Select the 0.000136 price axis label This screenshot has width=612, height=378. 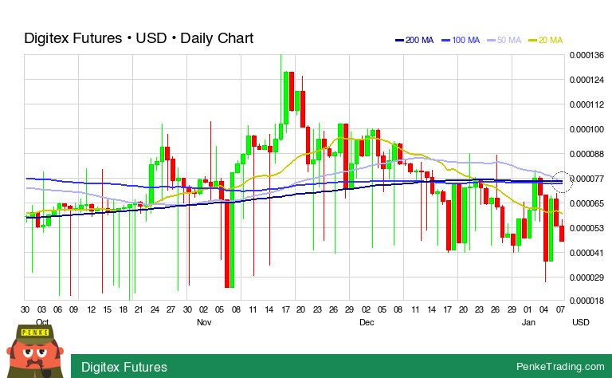click(586, 55)
